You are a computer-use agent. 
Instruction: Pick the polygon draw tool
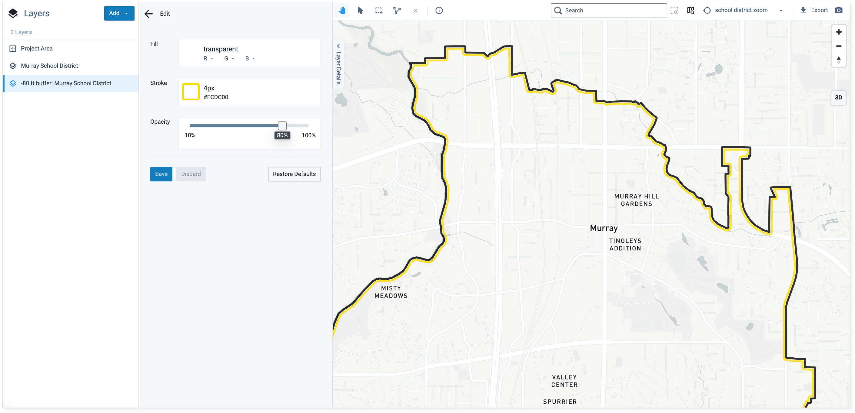pos(397,11)
